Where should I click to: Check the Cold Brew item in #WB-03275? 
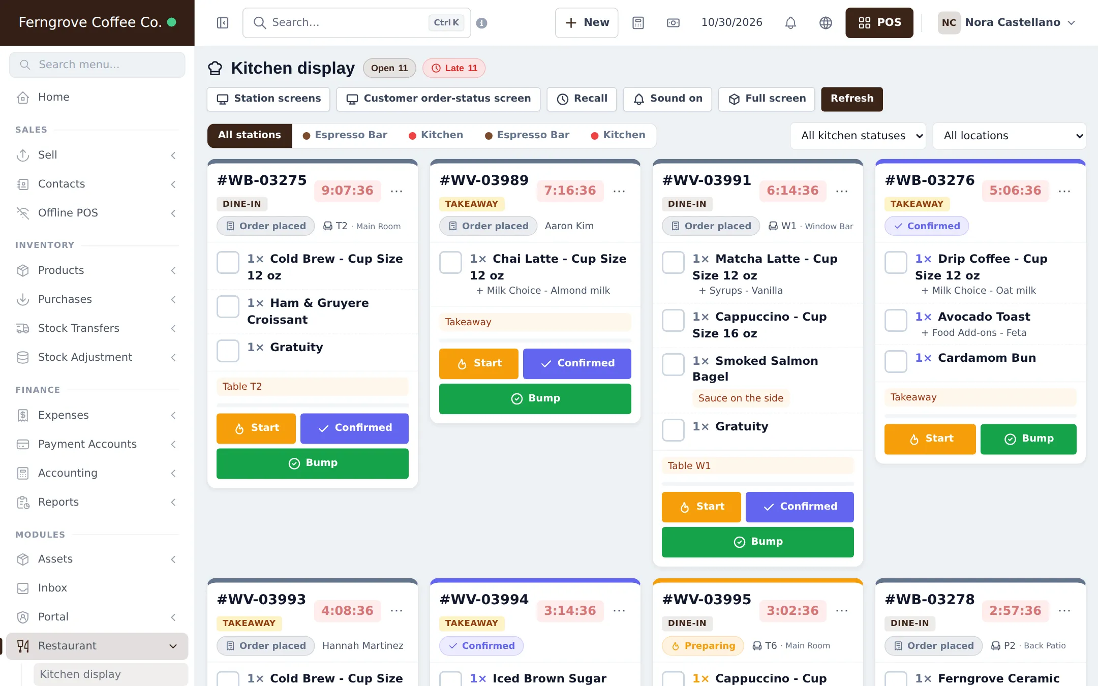pyautogui.click(x=228, y=262)
